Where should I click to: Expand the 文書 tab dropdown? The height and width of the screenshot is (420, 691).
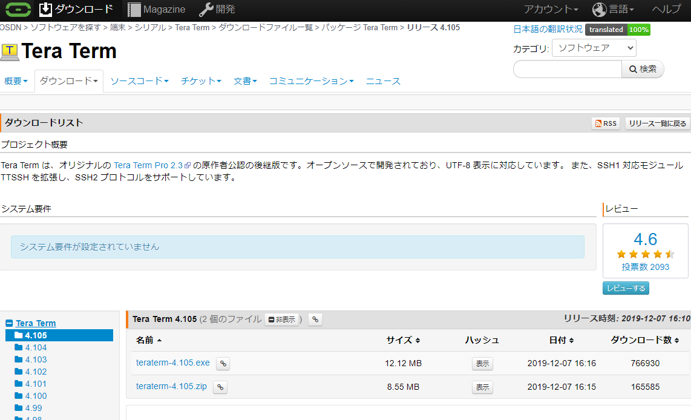click(x=245, y=81)
